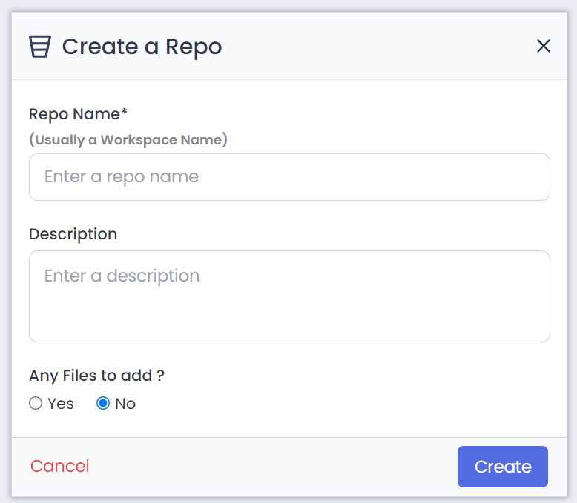
Task: Click the 'Enter a description' placeholder text
Action: point(122,276)
